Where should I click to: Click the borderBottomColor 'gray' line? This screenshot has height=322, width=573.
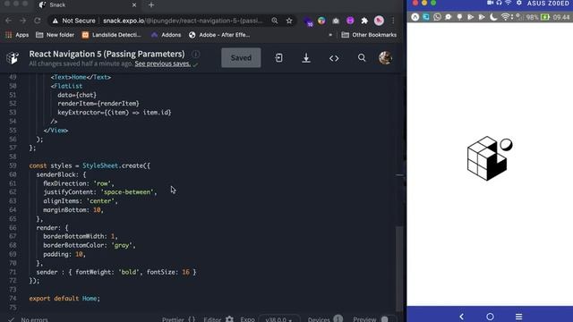(x=90, y=245)
